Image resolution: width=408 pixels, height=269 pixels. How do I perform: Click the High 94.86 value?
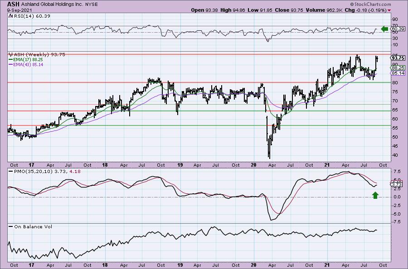tap(233, 10)
